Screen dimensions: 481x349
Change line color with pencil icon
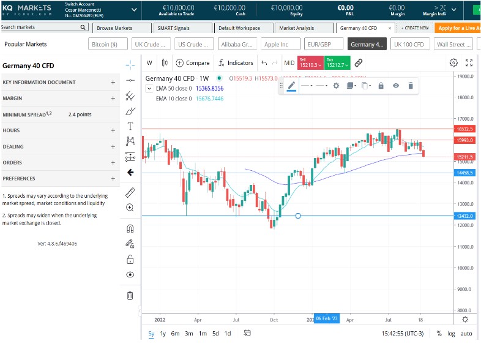coord(291,86)
